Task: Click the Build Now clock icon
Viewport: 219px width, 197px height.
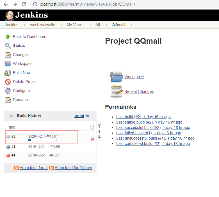Action: click(8, 73)
